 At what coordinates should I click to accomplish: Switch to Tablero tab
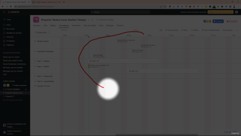53,25
